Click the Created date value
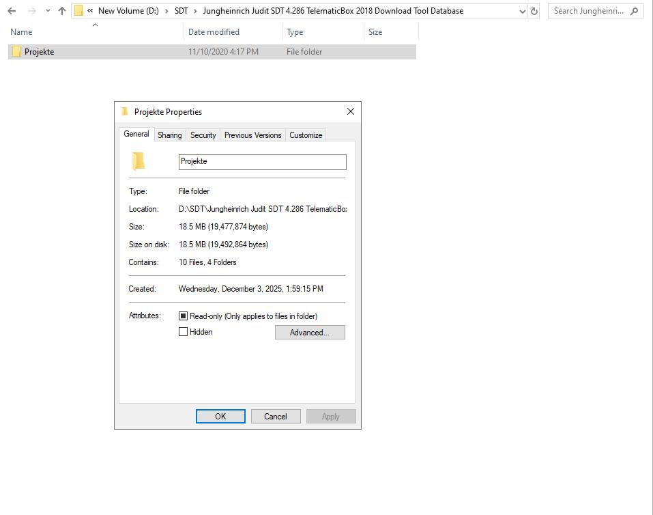The width and height of the screenshot is (653, 515). click(x=250, y=289)
